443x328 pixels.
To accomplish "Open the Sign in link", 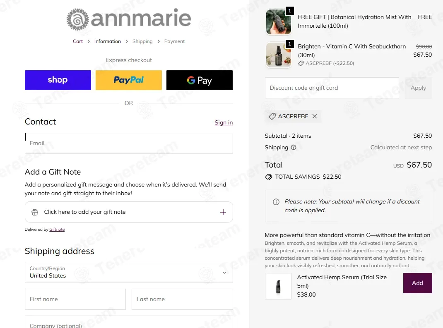I will (224, 122).
